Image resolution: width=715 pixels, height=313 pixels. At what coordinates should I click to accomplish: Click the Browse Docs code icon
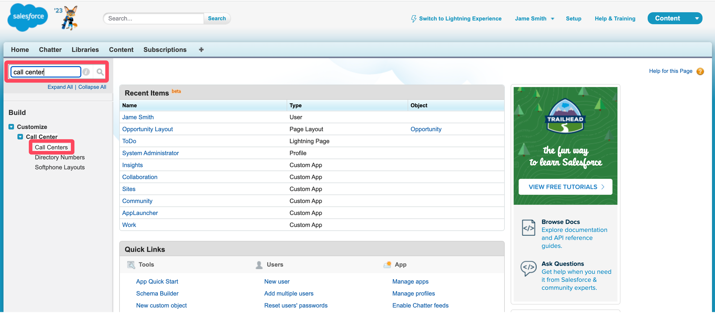coord(528,228)
